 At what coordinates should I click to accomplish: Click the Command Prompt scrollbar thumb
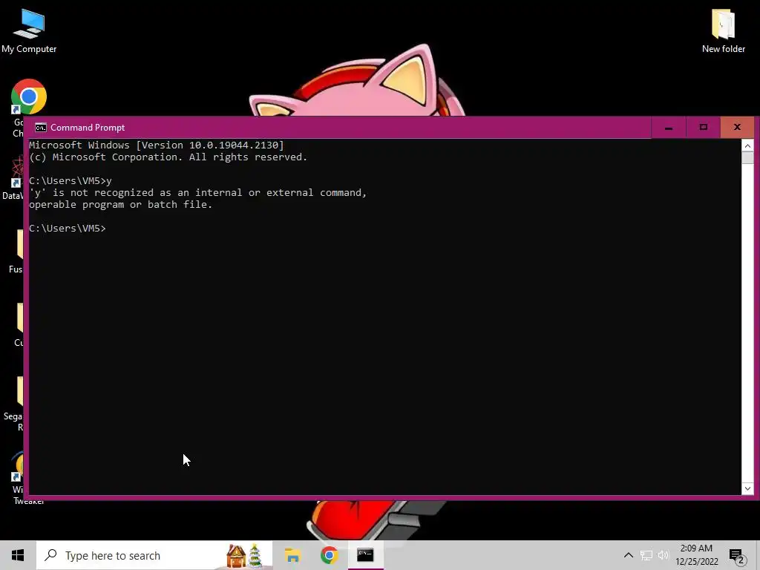(x=747, y=158)
